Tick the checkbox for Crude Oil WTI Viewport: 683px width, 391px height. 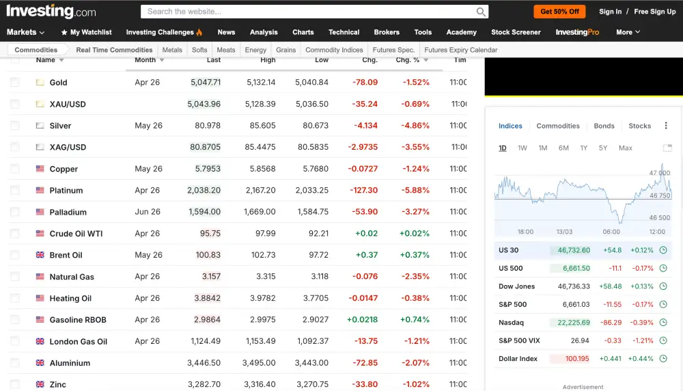pos(15,234)
